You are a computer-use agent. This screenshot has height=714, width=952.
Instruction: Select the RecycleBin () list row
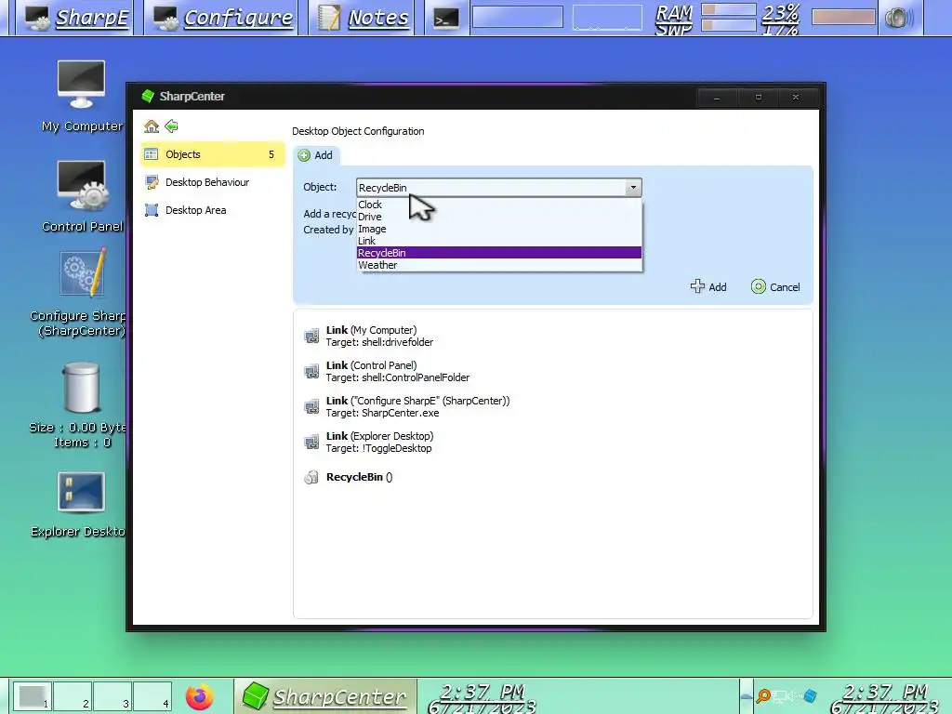(552, 477)
